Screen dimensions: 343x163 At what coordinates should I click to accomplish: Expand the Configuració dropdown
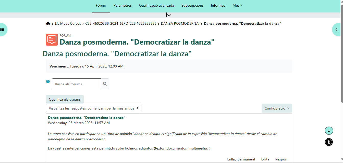(x=277, y=108)
